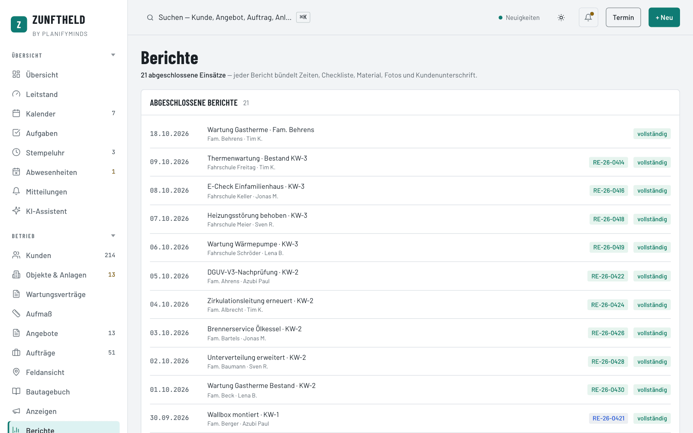Click the Kalender calendar icon
This screenshot has height=433, width=693.
click(16, 113)
